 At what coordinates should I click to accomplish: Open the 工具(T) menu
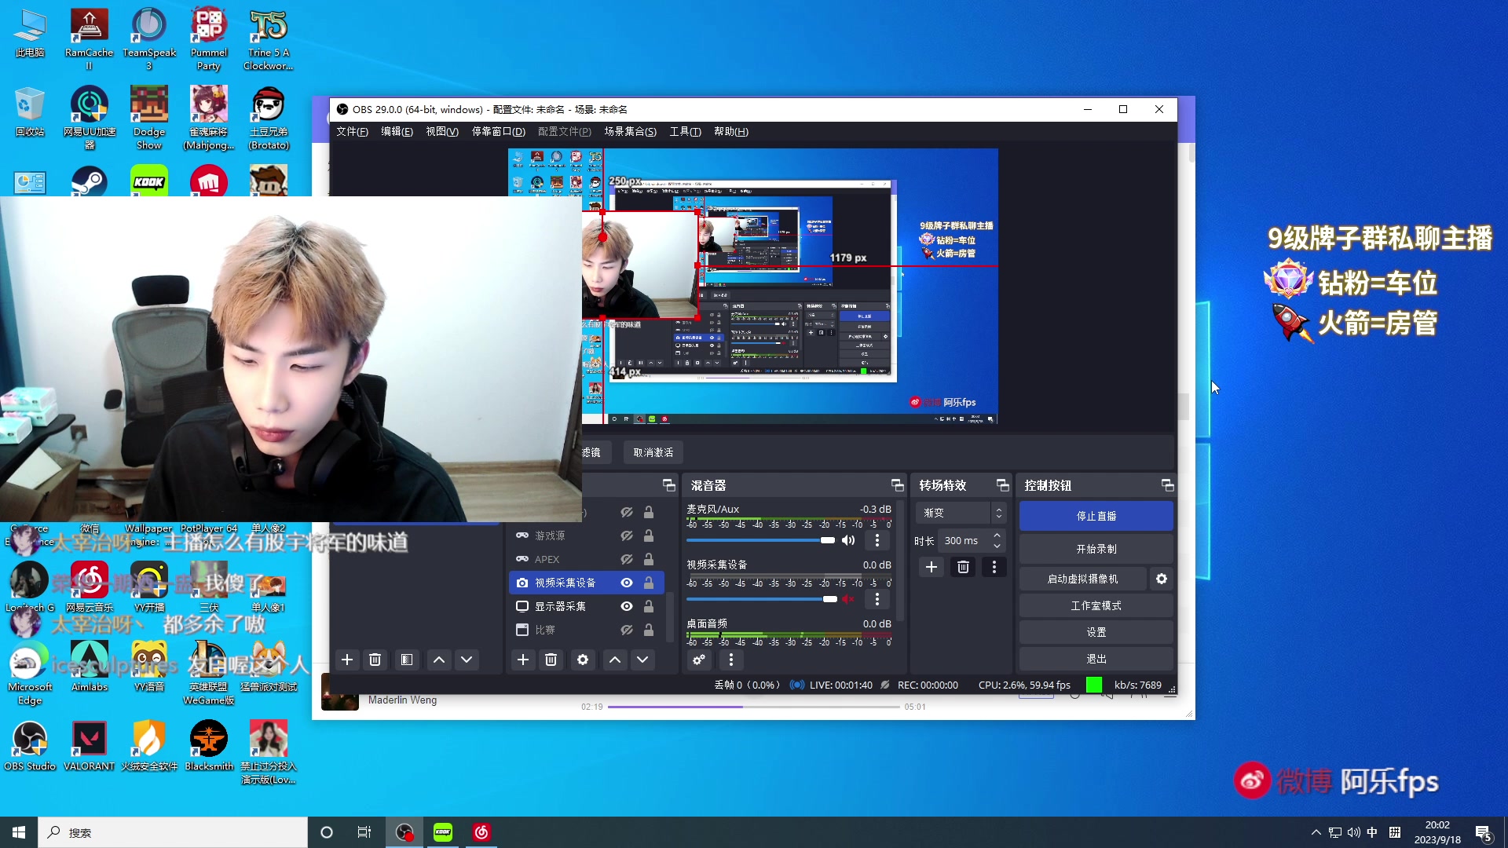click(x=685, y=131)
